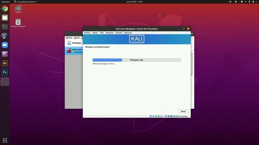Open Adobe Photoshop from the dock

(5, 72)
